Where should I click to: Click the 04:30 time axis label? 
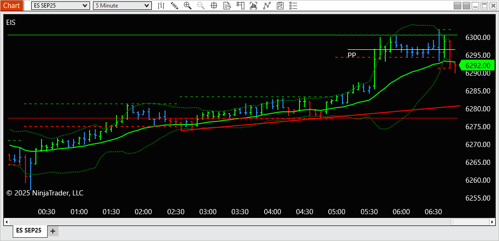pyautogui.click(x=305, y=211)
